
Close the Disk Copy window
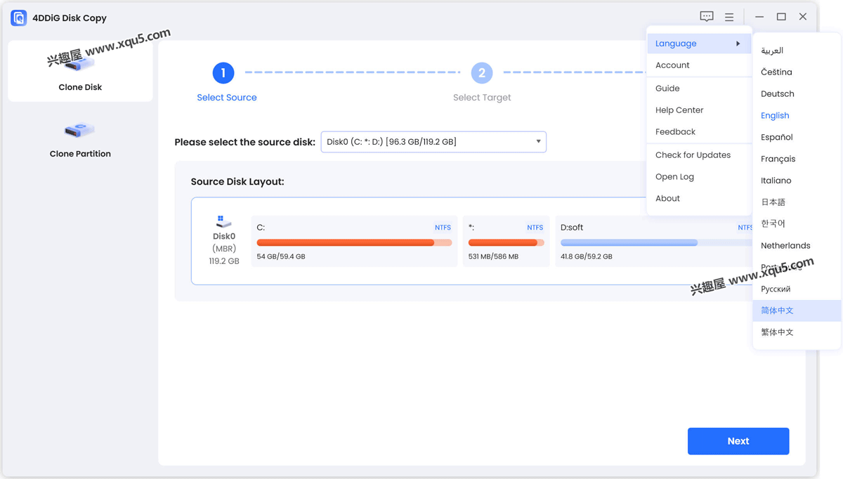803,17
